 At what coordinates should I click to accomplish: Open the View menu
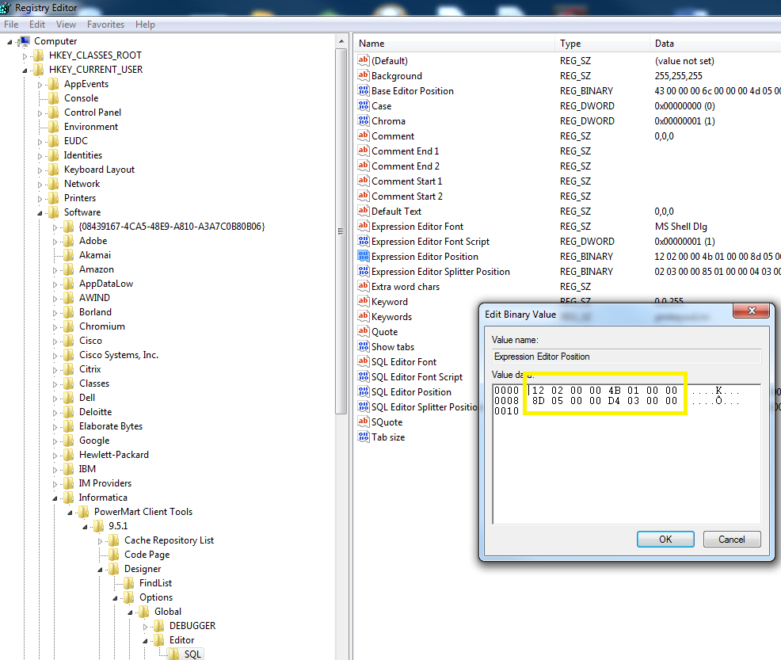click(x=66, y=24)
